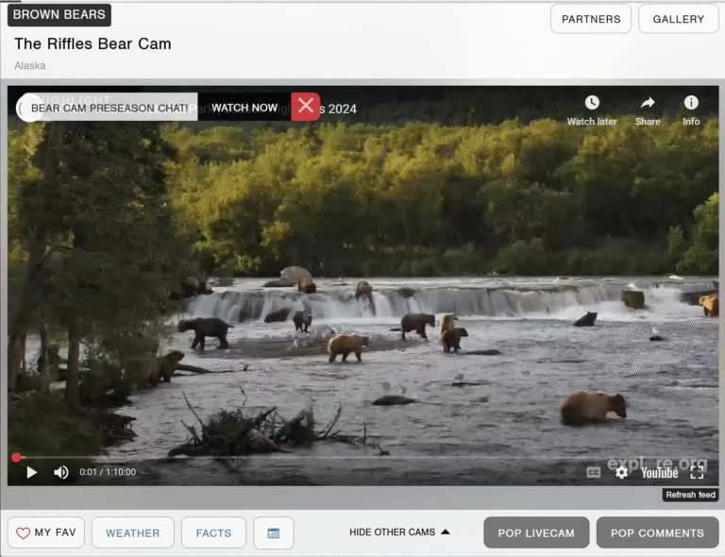Enter fullscreen mode

pos(697,472)
